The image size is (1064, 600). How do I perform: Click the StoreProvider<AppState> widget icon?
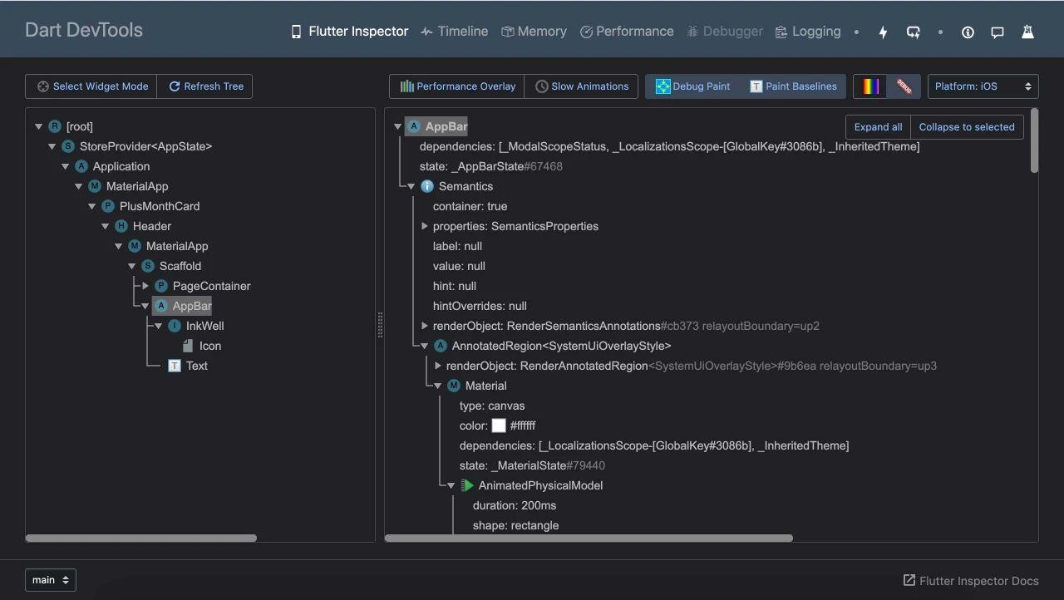pyautogui.click(x=68, y=146)
